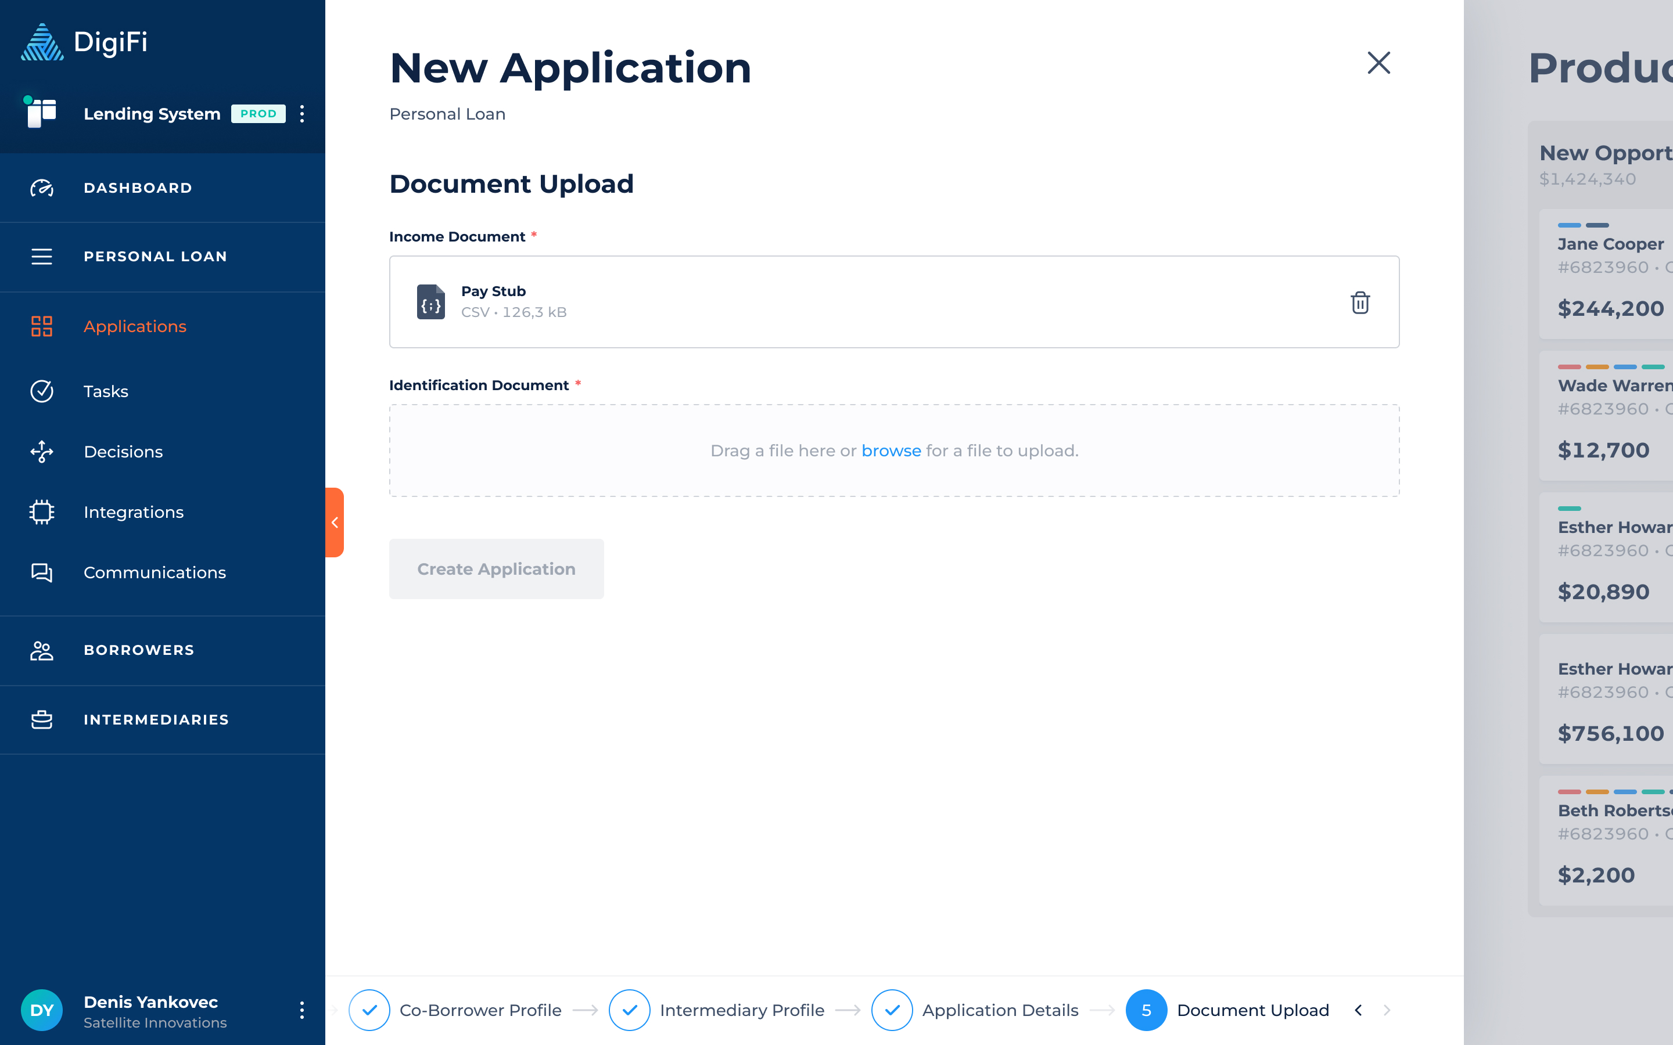Click the Pay Stub CSV file icon
Screen dimensions: 1673x1045
[430, 302]
